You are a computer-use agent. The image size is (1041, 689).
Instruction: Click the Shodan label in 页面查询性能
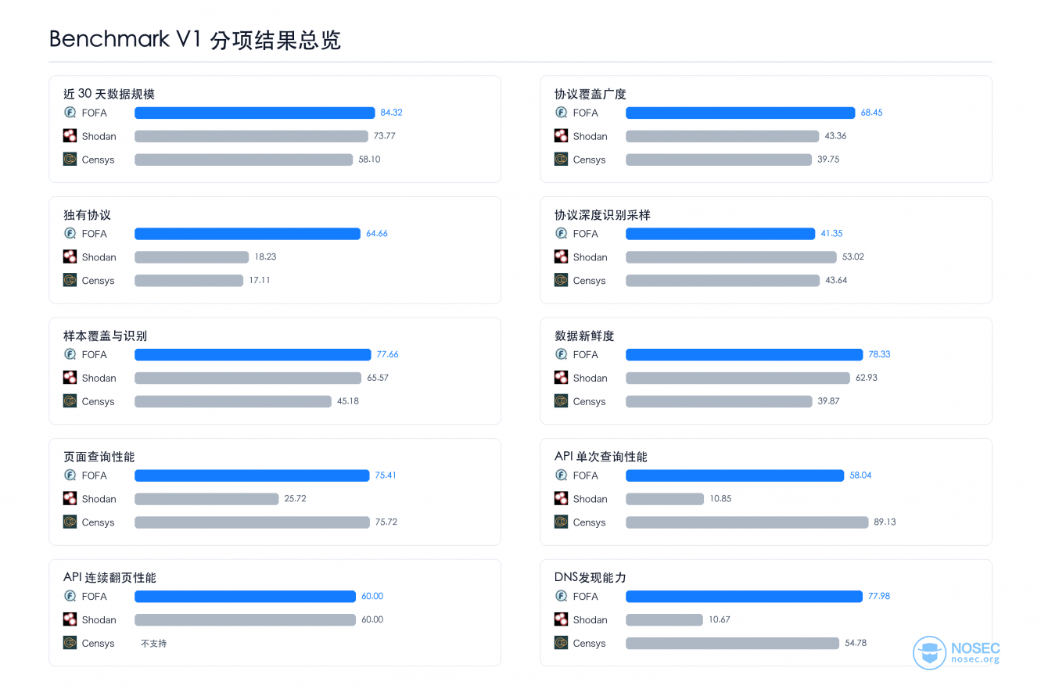[x=99, y=499]
